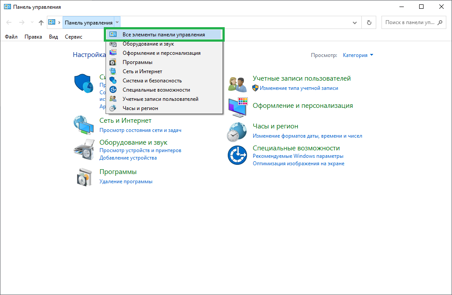The width and height of the screenshot is (452, 295).
Task: Open Учетные записи пользователей heading
Action: pos(301,78)
